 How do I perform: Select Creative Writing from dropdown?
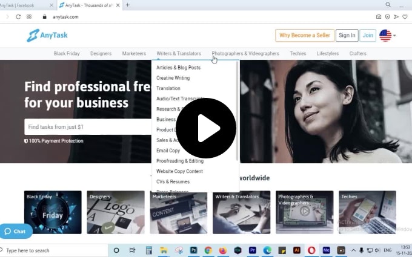(173, 78)
